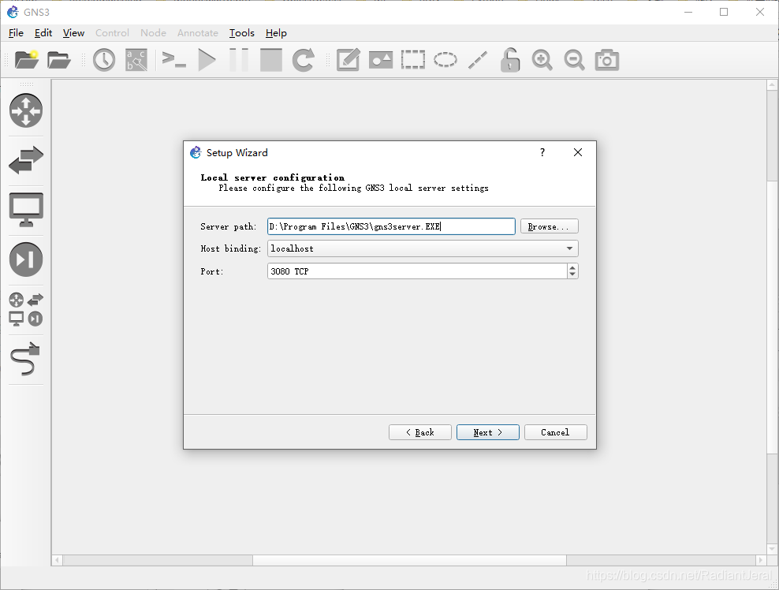This screenshot has height=590, width=779.
Task: Increase the Port number with up arrow
Action: click(x=573, y=267)
